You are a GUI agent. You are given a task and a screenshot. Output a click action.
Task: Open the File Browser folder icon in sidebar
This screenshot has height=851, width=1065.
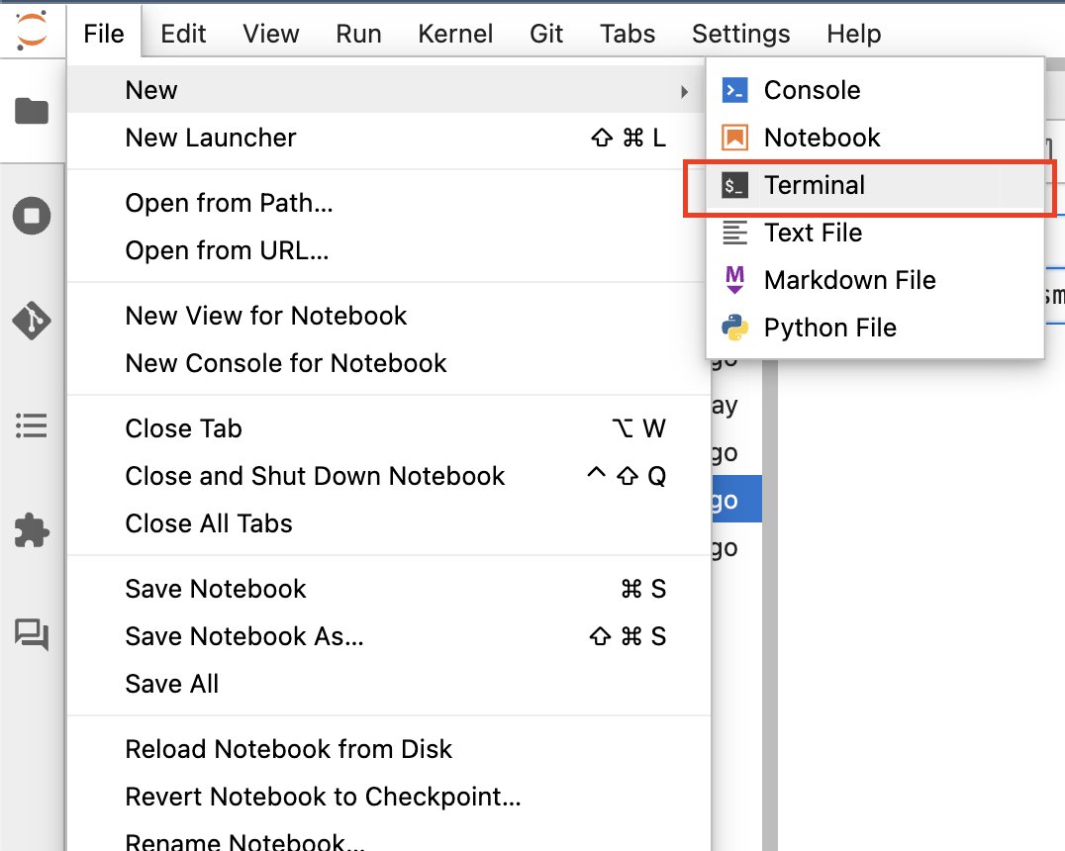pos(32,111)
